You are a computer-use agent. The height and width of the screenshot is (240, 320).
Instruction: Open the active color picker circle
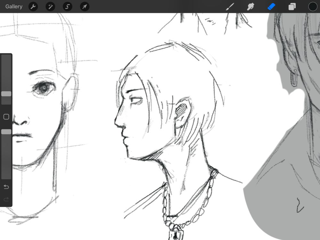pyautogui.click(x=313, y=6)
